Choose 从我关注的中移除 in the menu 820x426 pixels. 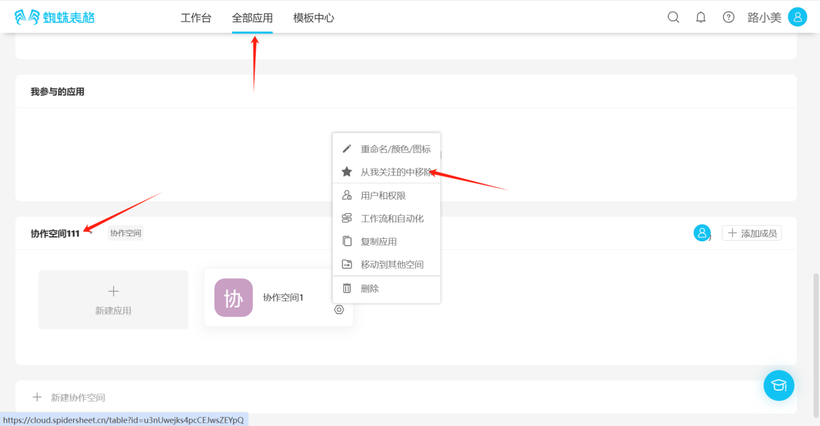[395, 172]
